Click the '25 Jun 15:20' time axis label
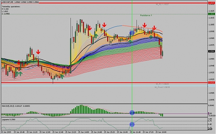Screen dimensions: 216x134 click(x=110, y=132)
